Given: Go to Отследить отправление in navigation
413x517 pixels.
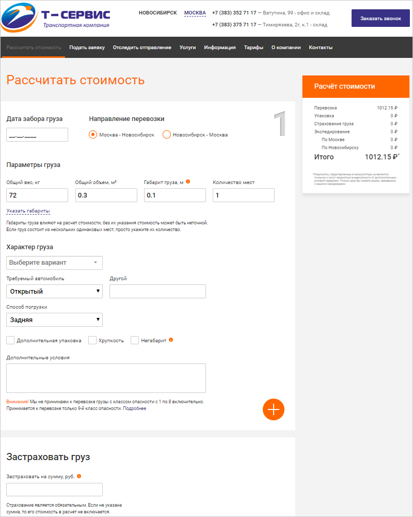Looking at the screenshot, I should [x=142, y=48].
